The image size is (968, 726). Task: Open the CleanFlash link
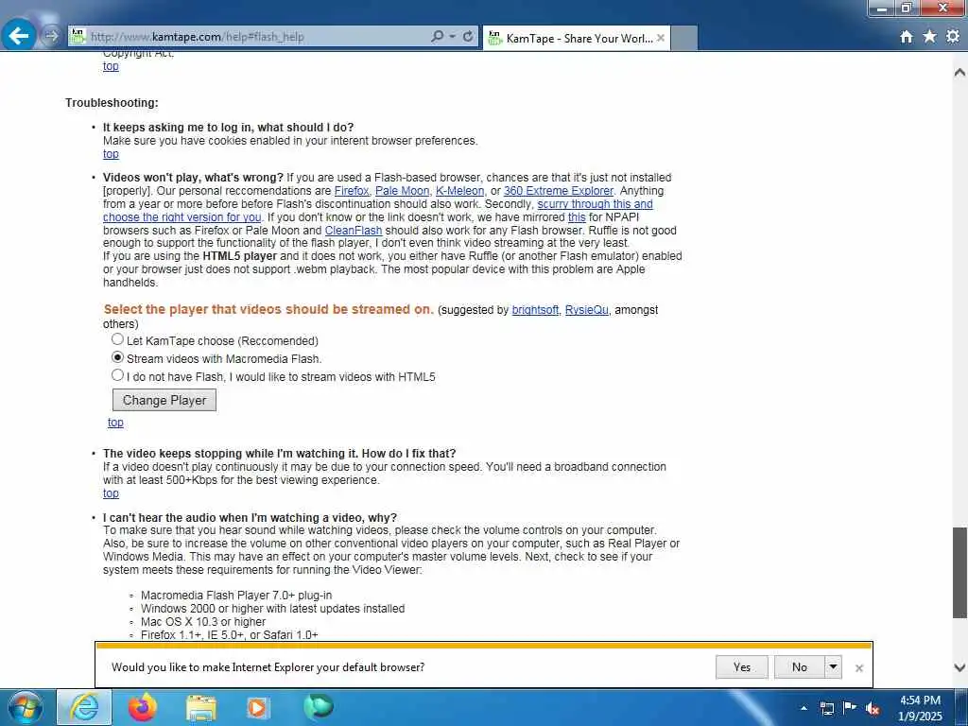[x=354, y=231]
